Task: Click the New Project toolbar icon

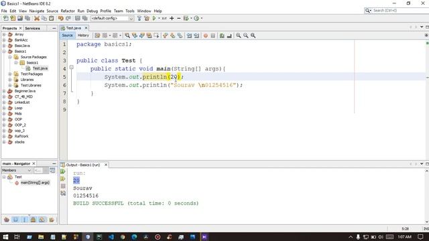Action: [13, 18]
